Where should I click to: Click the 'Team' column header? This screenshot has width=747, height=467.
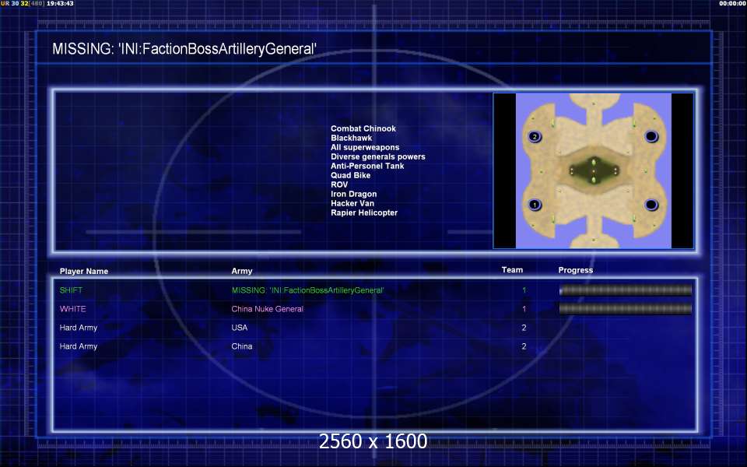pos(512,270)
